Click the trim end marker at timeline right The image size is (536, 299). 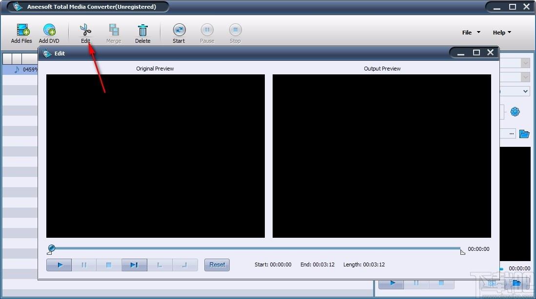click(x=462, y=252)
